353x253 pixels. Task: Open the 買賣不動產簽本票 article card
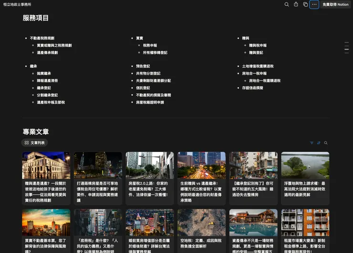(46, 231)
